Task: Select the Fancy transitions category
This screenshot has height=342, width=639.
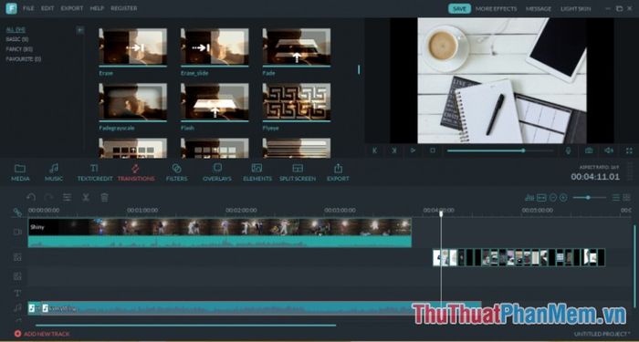Action: 19,49
